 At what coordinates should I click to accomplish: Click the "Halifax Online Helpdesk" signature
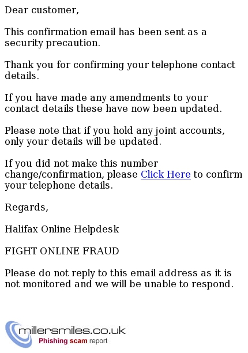62,229
